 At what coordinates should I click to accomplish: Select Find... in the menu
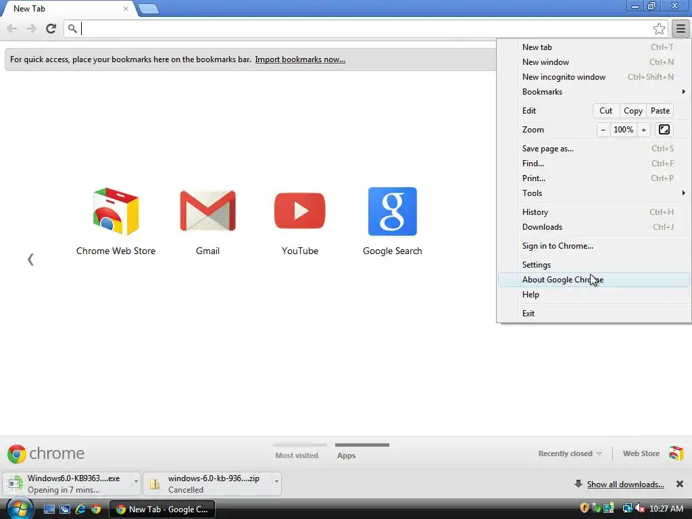point(595,164)
